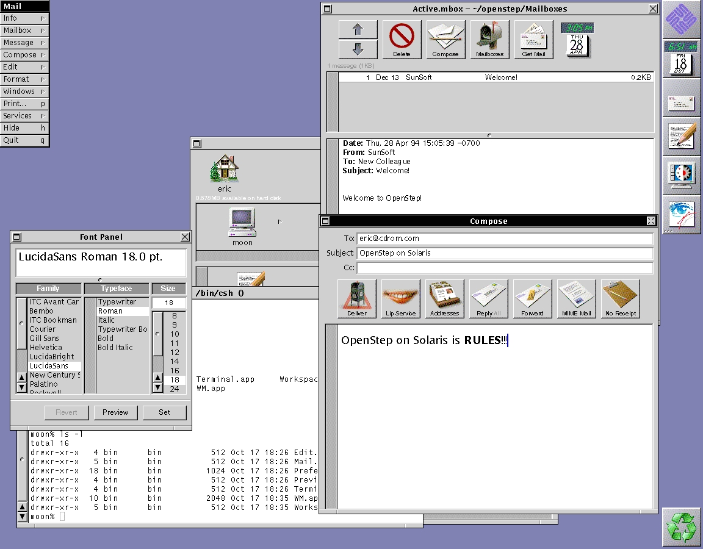Toggle the No Receipt clipboard option

(x=620, y=298)
